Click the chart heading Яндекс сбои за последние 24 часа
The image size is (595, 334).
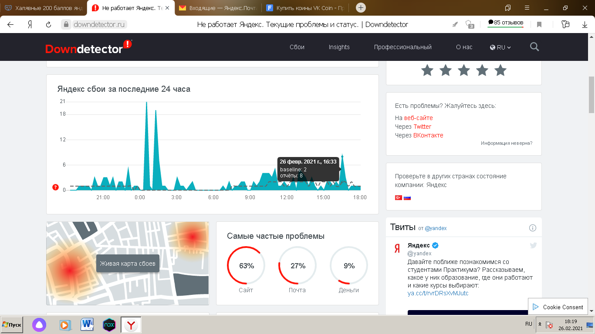coord(124,89)
